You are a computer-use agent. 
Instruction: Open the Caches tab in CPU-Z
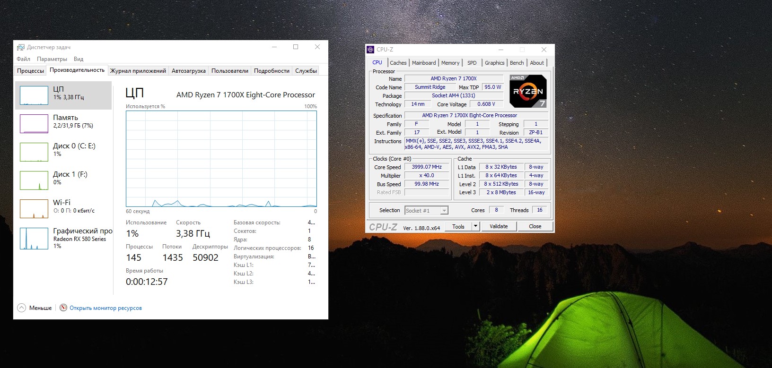tap(398, 63)
